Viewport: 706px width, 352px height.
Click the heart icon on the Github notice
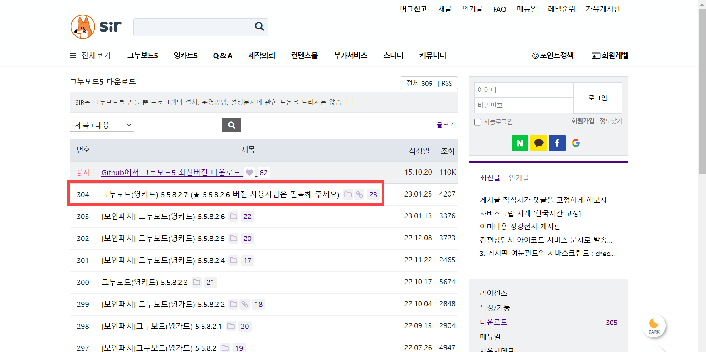coord(249,172)
